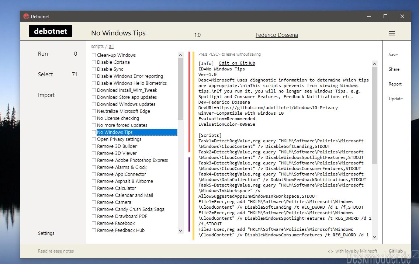Check the No Windows Tips checkbox
The image size is (419, 264).
point(94,132)
